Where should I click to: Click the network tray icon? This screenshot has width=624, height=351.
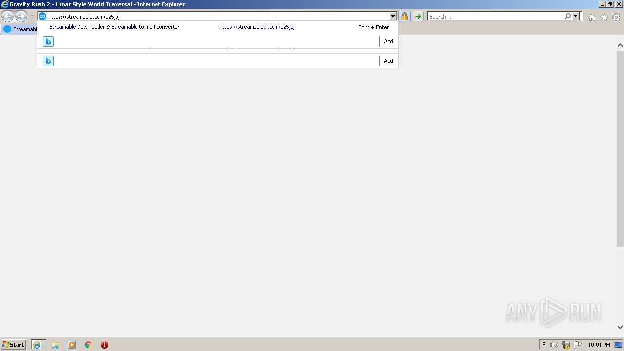(566, 345)
